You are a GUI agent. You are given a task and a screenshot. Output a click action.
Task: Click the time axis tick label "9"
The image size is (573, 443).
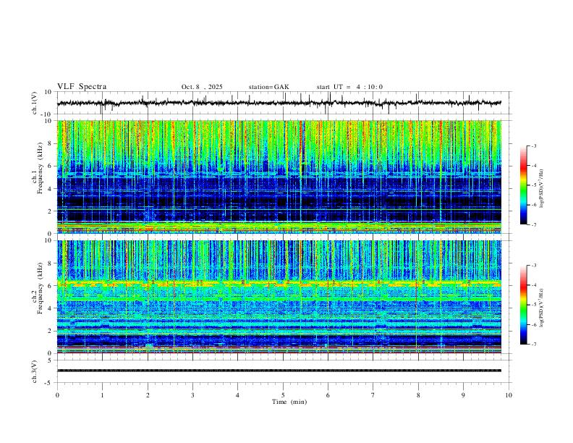(x=463, y=395)
